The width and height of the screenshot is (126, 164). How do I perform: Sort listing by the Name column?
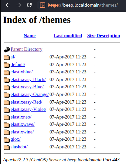coord(30,36)
